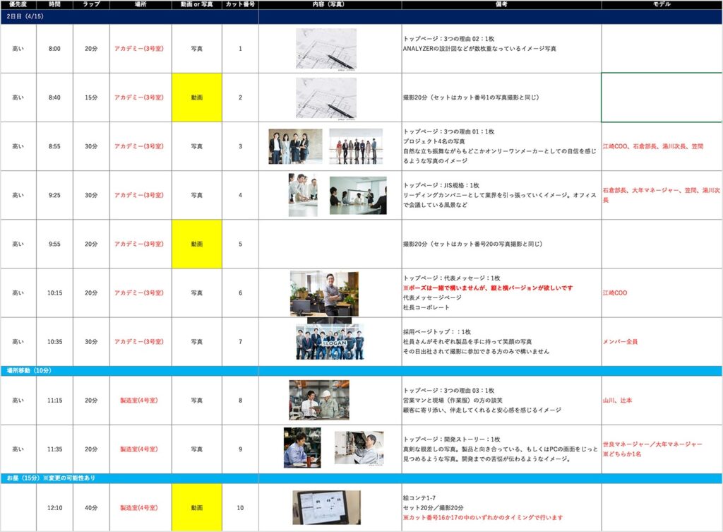Viewport: 723px width, 532px height.
Task: Click the カット番号 column header
Action: (x=239, y=5)
